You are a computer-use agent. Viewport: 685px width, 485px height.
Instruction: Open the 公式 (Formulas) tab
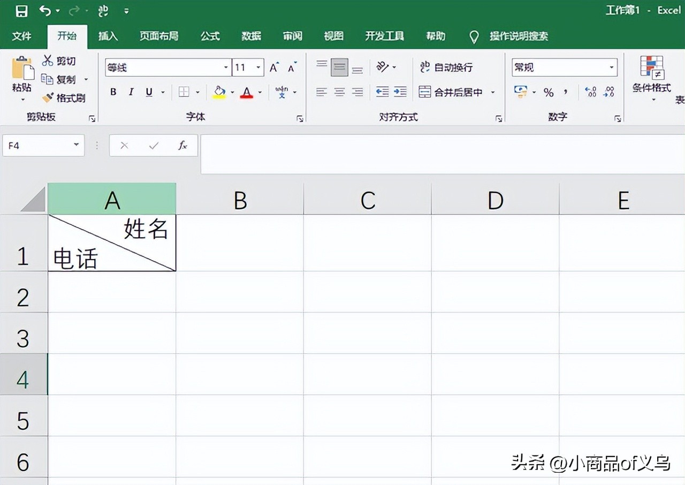(x=210, y=36)
